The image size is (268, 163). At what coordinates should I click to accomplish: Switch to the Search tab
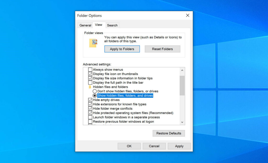[112, 25]
